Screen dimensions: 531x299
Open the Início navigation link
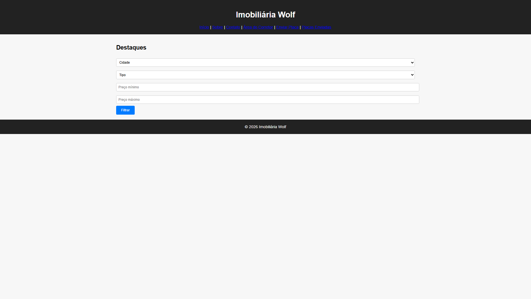click(204, 27)
